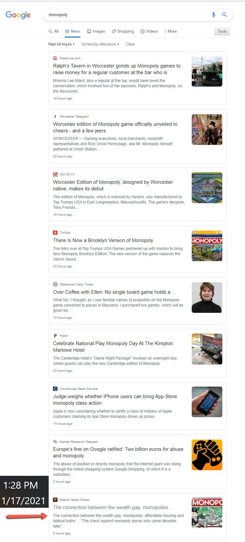Clear the search filters

pos(130,44)
